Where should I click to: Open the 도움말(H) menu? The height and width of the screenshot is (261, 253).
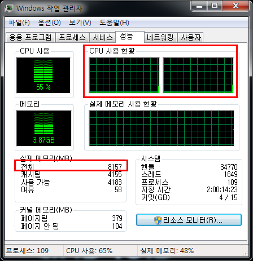[114, 23]
